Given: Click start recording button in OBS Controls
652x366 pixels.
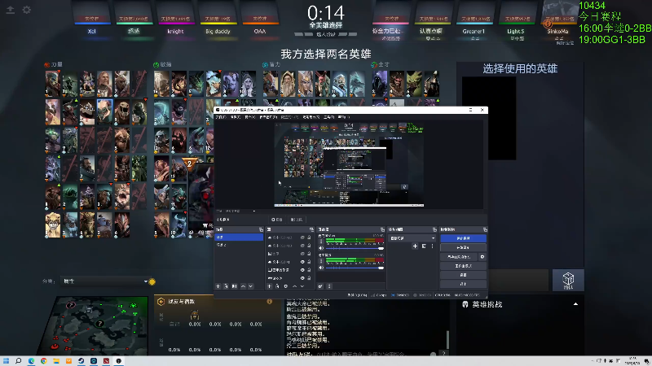Looking at the screenshot, I should pyautogui.click(x=464, y=247).
